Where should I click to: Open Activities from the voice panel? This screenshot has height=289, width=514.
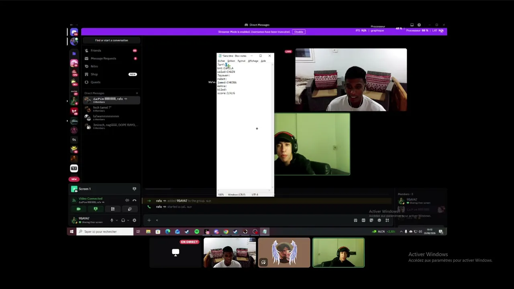coord(113,209)
